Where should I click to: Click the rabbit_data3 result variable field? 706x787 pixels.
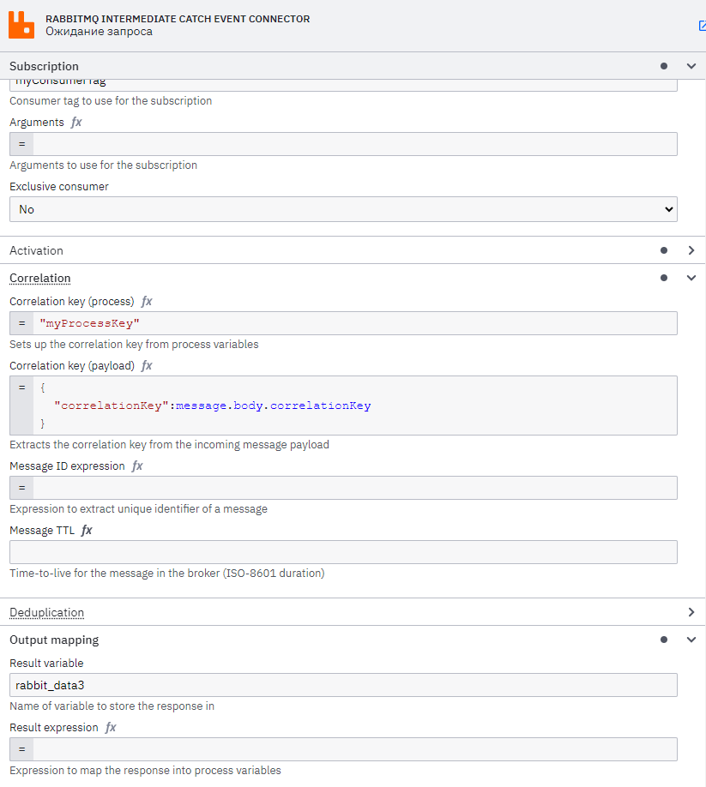tap(343, 684)
